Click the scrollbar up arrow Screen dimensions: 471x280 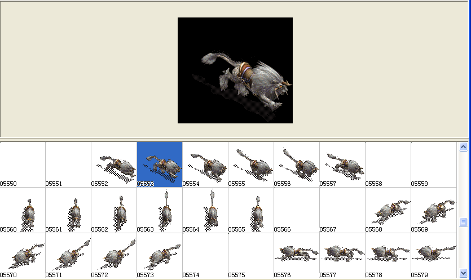point(464,146)
